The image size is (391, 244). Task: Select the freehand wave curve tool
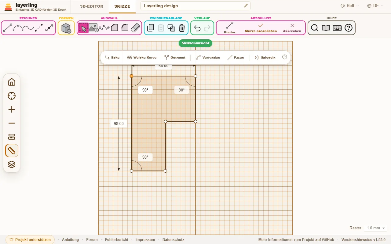click(28, 28)
